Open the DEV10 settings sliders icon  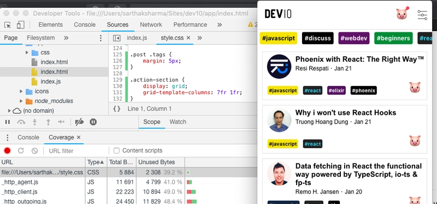coord(422,15)
